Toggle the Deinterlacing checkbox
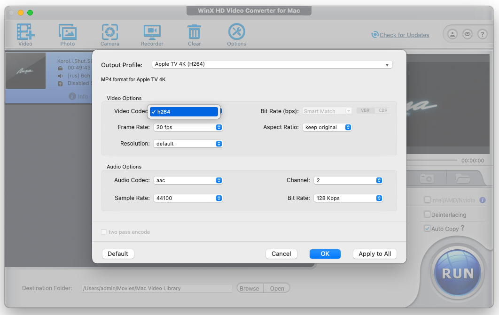This screenshot has height=315, width=499. pos(427,215)
